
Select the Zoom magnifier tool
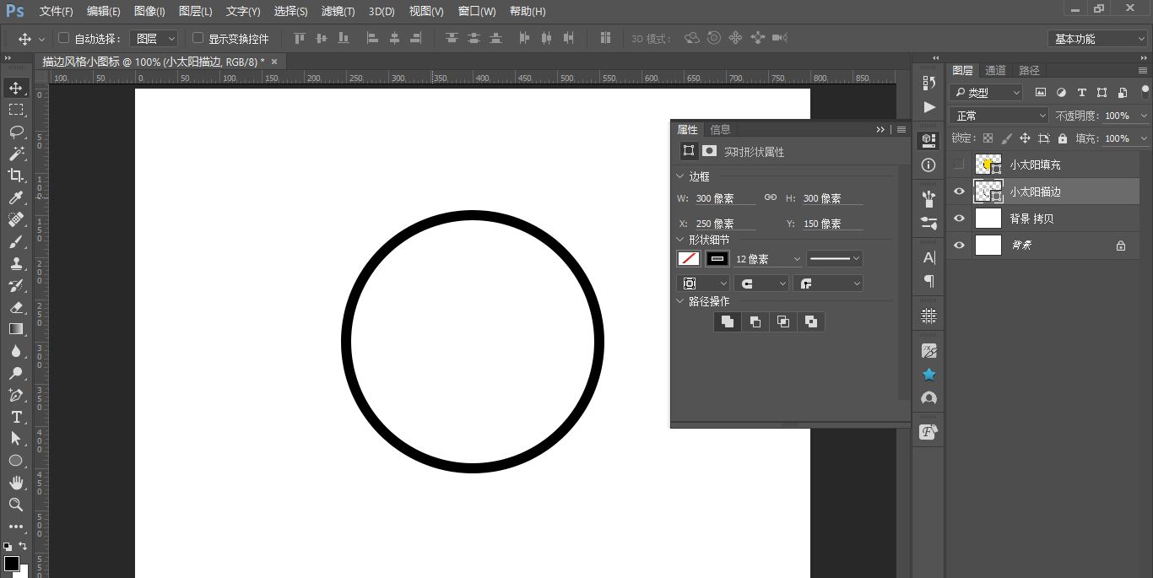tap(16, 505)
